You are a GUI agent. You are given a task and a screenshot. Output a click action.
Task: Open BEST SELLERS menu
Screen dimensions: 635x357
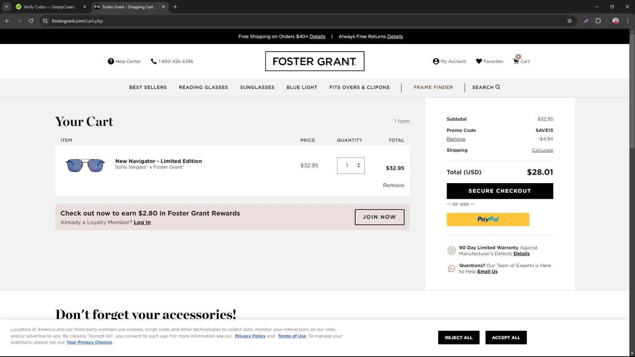pos(148,87)
